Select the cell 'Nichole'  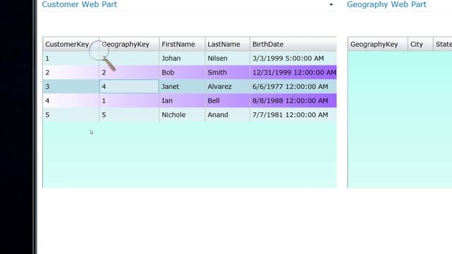coord(182,114)
